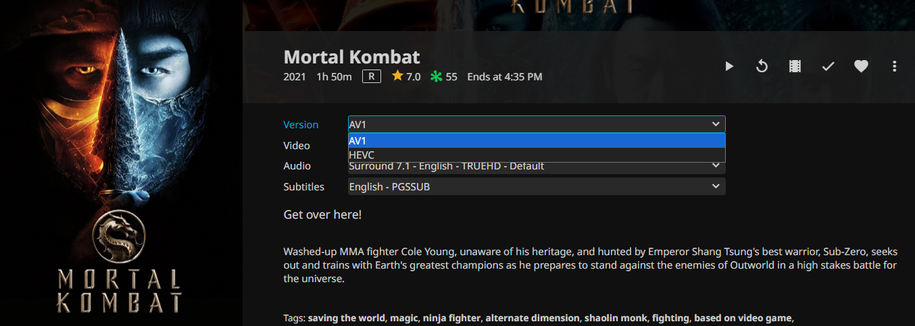Image resolution: width=915 pixels, height=326 pixels.
Task: Play the Mortal Kombat movie
Action: (729, 66)
